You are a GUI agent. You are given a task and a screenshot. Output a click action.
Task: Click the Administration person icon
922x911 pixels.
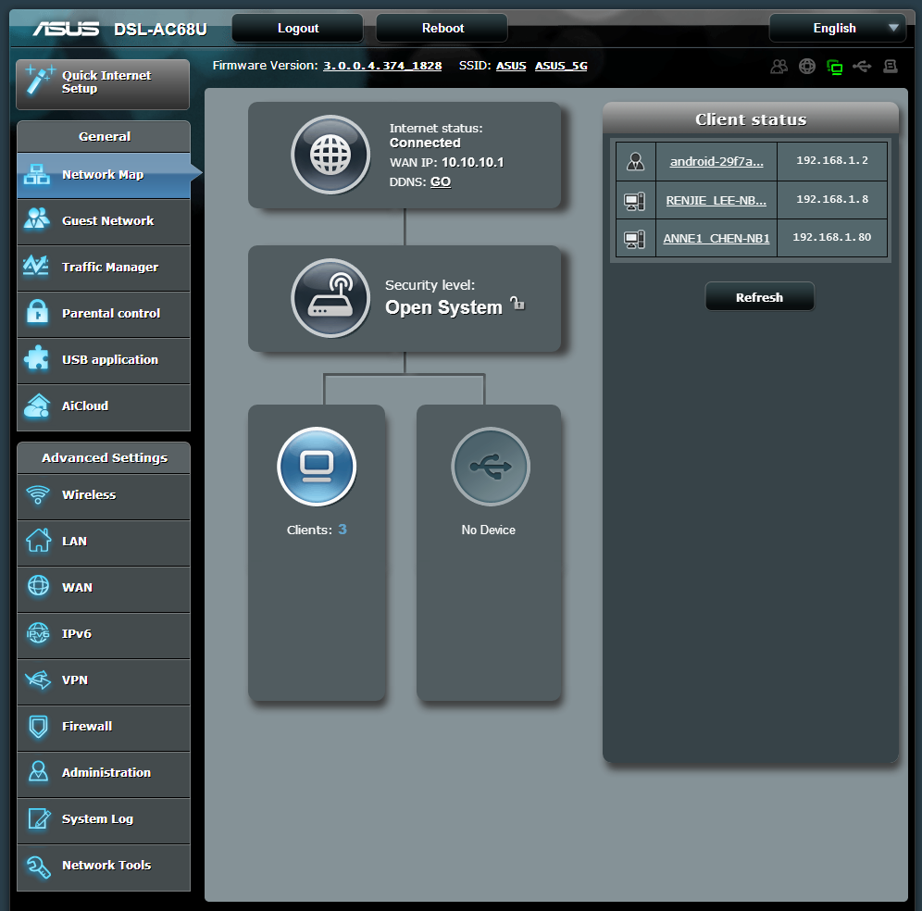coord(38,771)
